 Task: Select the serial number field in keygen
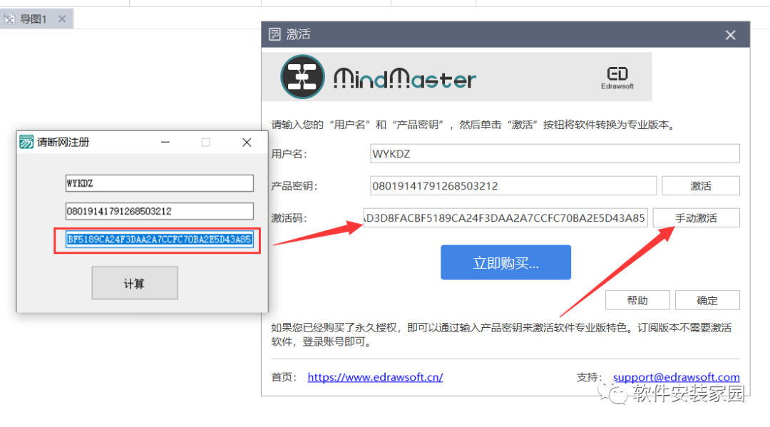tap(159, 211)
